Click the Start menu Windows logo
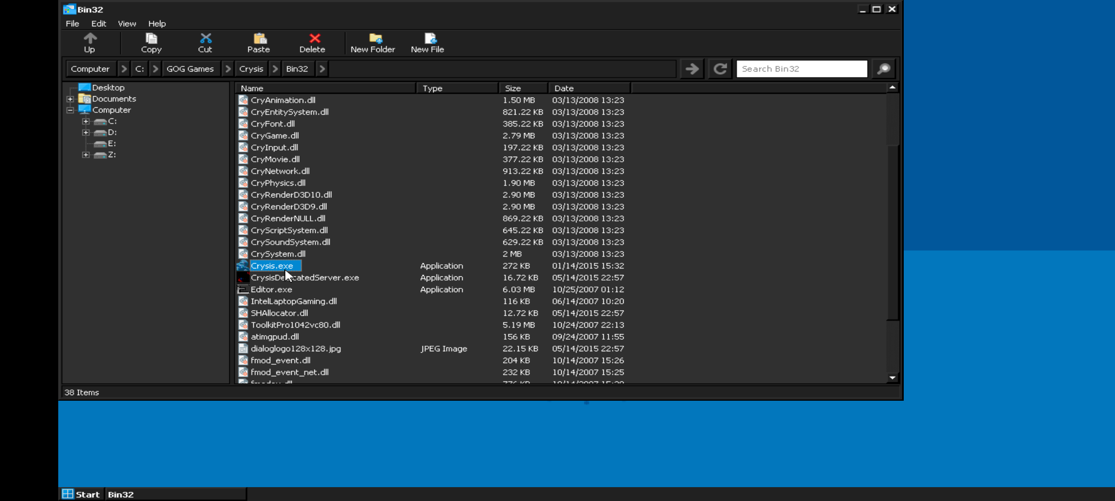Screen dimensions: 1115x501 (67, 494)
